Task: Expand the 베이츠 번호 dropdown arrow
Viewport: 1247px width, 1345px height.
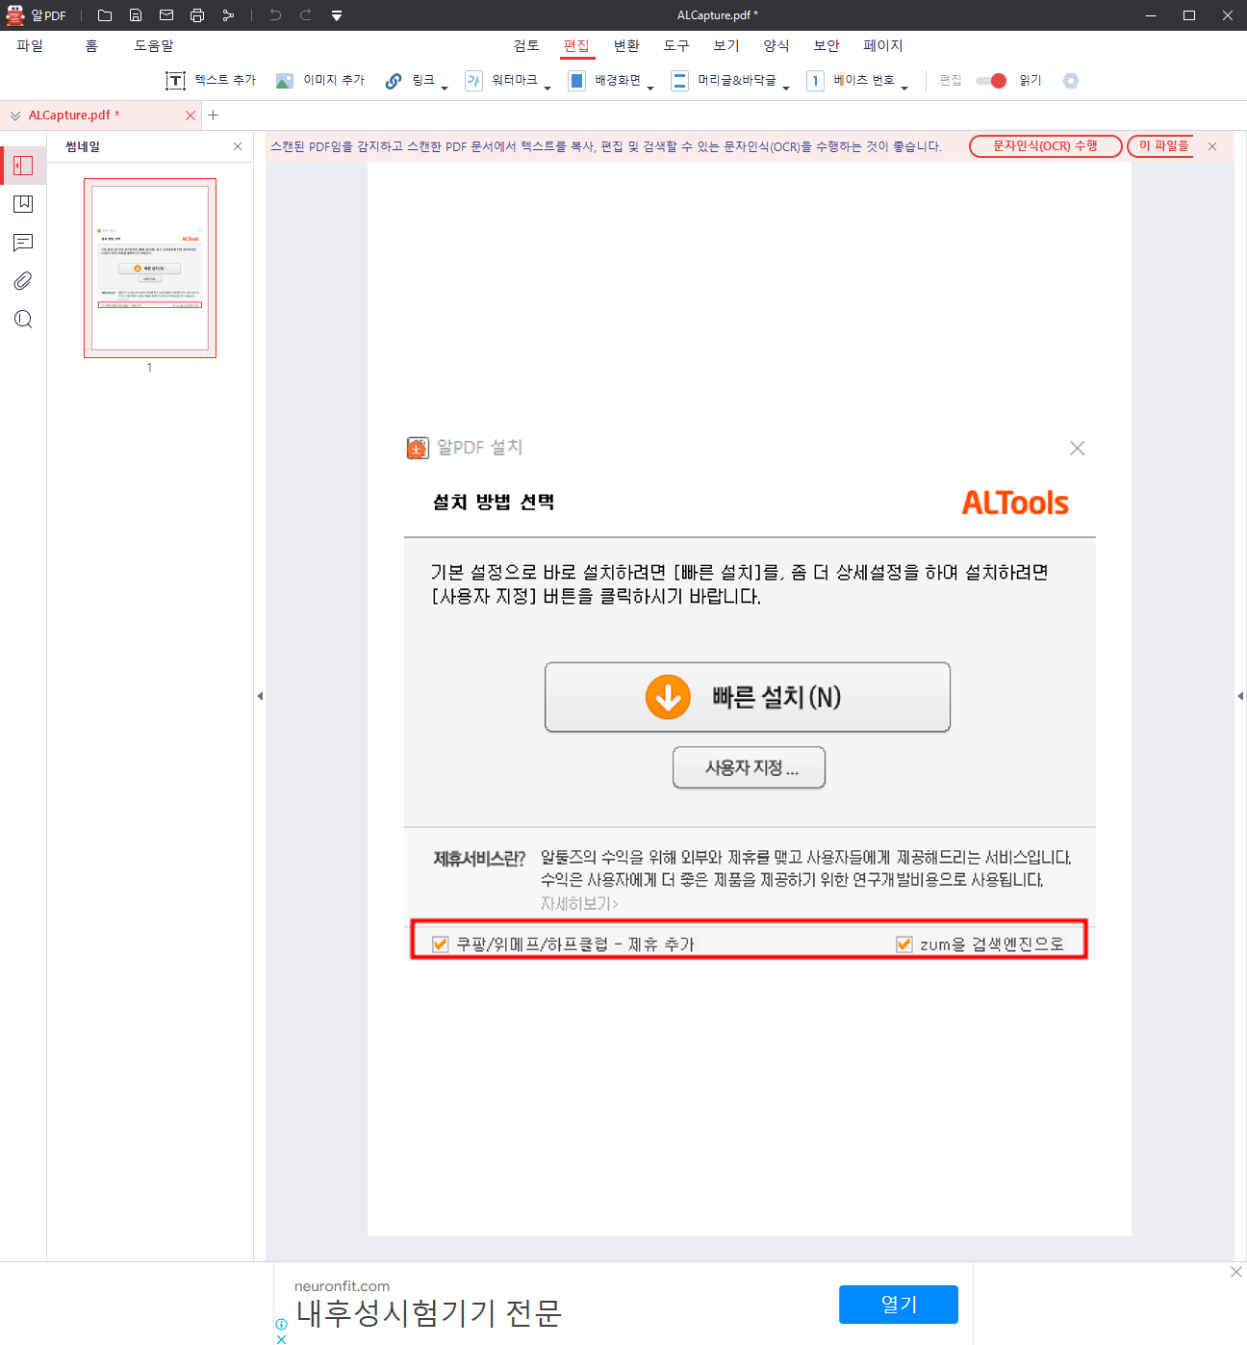Action: coord(904,88)
